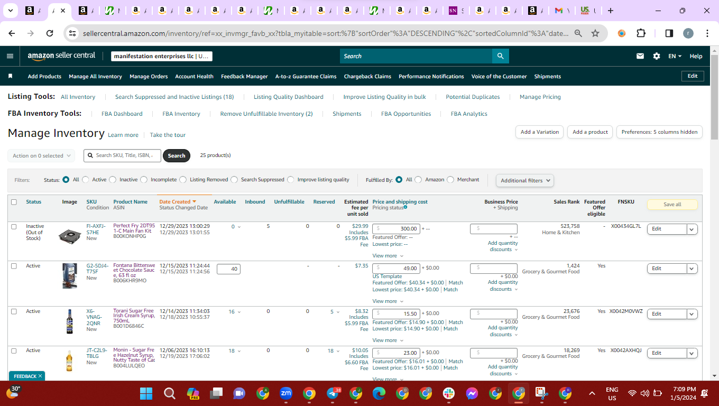Select the Inactive status radio button
Viewport: 719px width, 406px height.
(113, 180)
